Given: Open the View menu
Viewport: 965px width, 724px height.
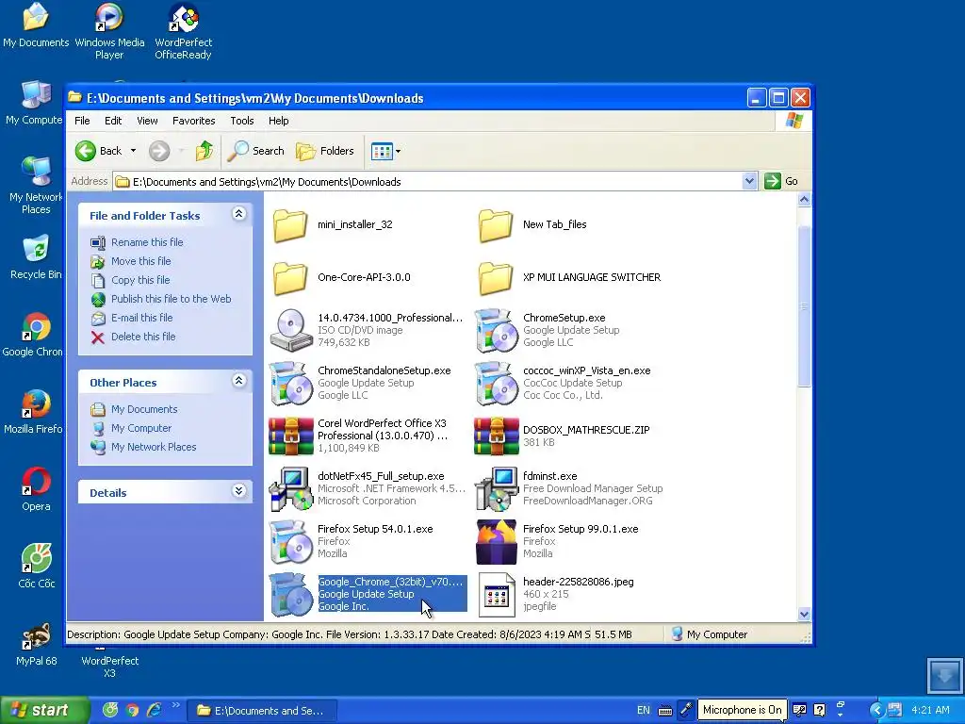Looking at the screenshot, I should (x=147, y=121).
